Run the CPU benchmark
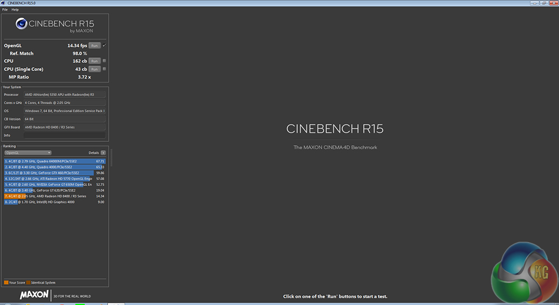This screenshot has width=559, height=305. pyautogui.click(x=94, y=61)
